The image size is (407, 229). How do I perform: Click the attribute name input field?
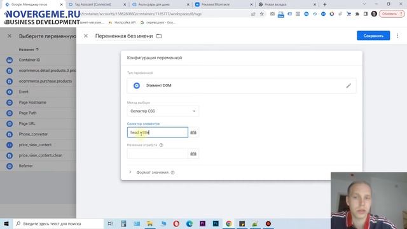pos(158,154)
